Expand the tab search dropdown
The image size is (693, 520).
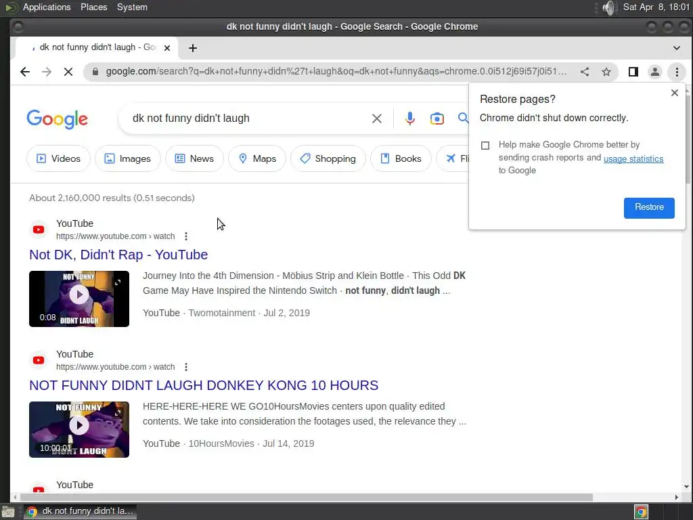[x=676, y=48]
